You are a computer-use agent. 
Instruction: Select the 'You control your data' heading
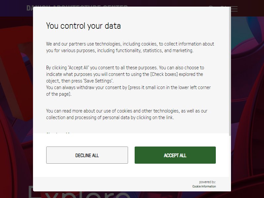tap(83, 26)
